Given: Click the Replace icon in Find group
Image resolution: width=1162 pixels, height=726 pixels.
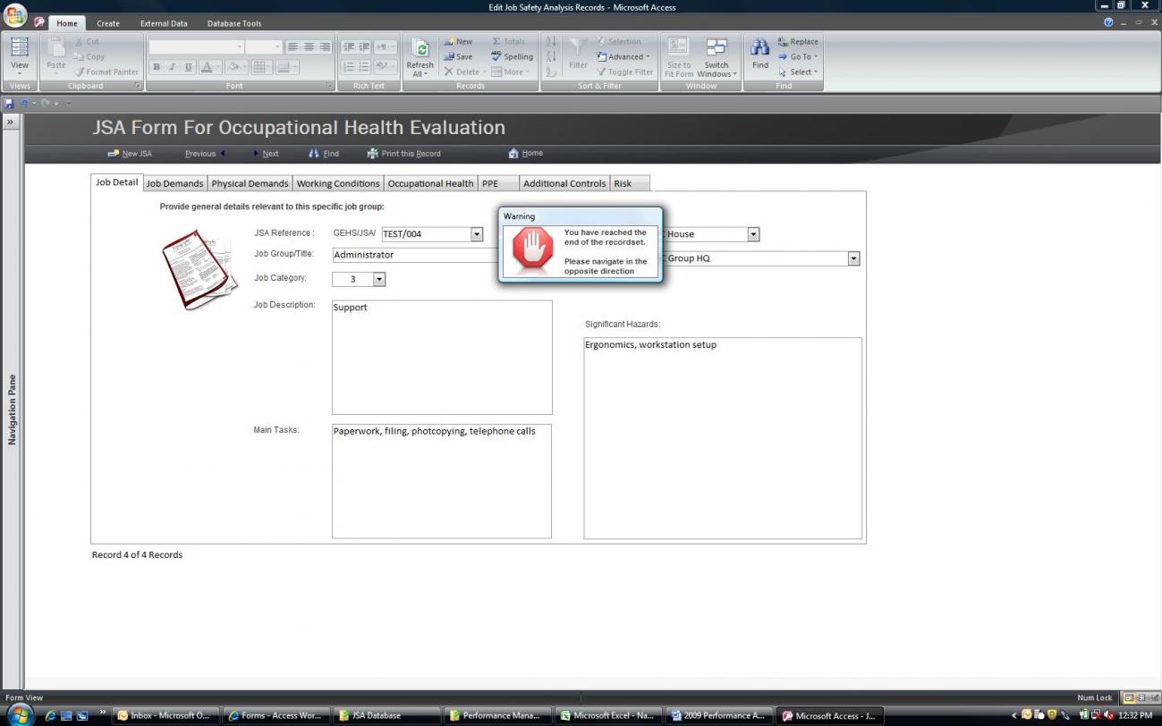Looking at the screenshot, I should pos(783,41).
